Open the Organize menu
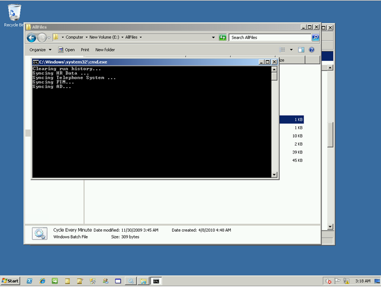The width and height of the screenshot is (381, 288). 41,50
